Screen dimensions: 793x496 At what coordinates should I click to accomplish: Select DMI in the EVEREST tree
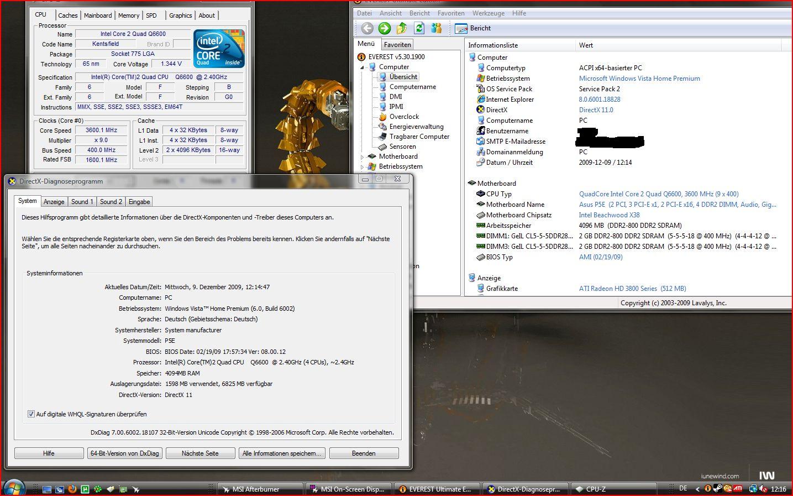(x=396, y=97)
